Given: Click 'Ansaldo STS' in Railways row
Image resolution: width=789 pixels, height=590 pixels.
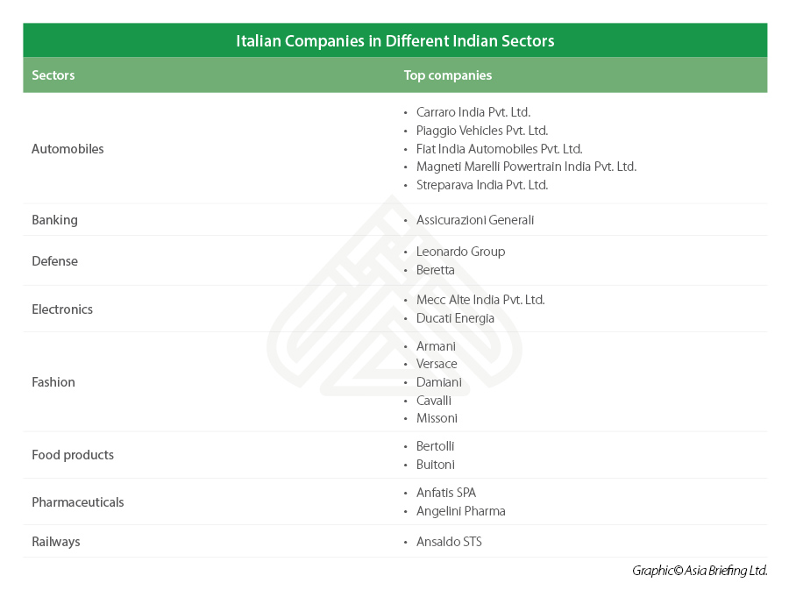Looking at the screenshot, I should [449, 542].
